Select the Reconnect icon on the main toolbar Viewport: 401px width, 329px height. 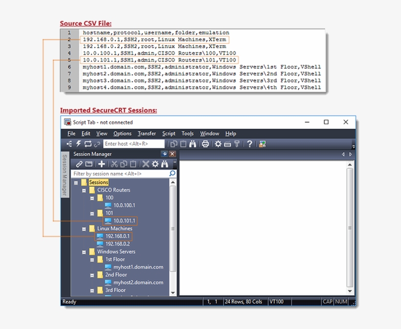click(88, 144)
